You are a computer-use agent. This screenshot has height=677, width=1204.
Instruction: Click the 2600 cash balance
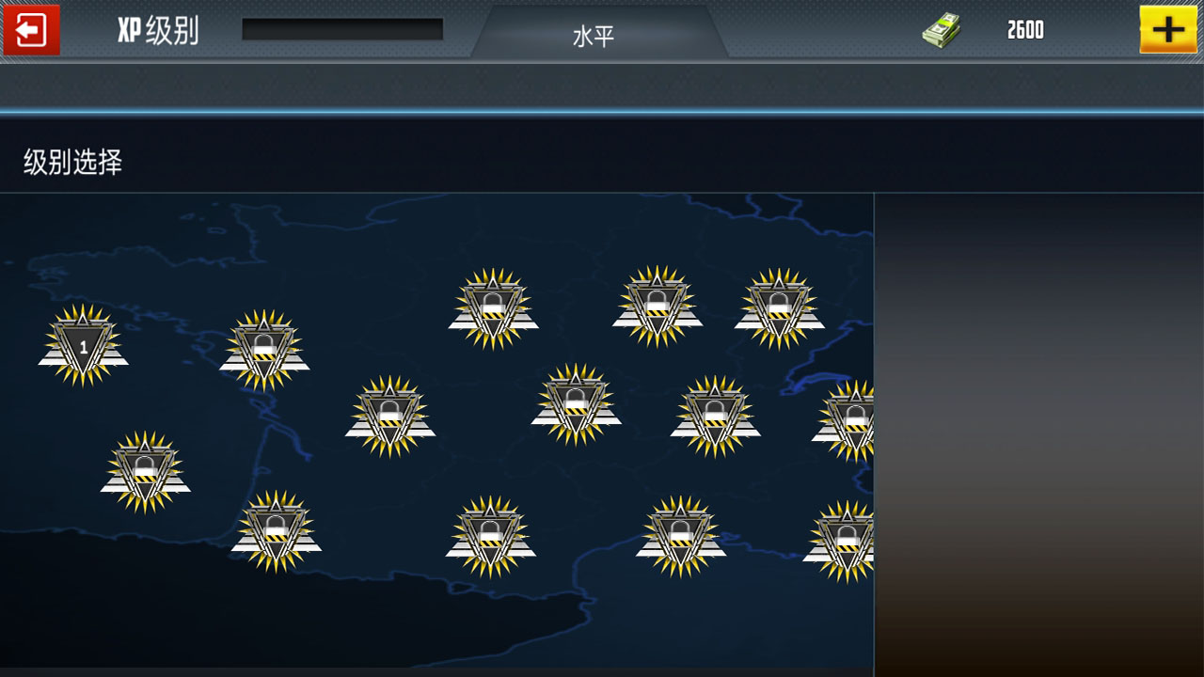pyautogui.click(x=1025, y=31)
